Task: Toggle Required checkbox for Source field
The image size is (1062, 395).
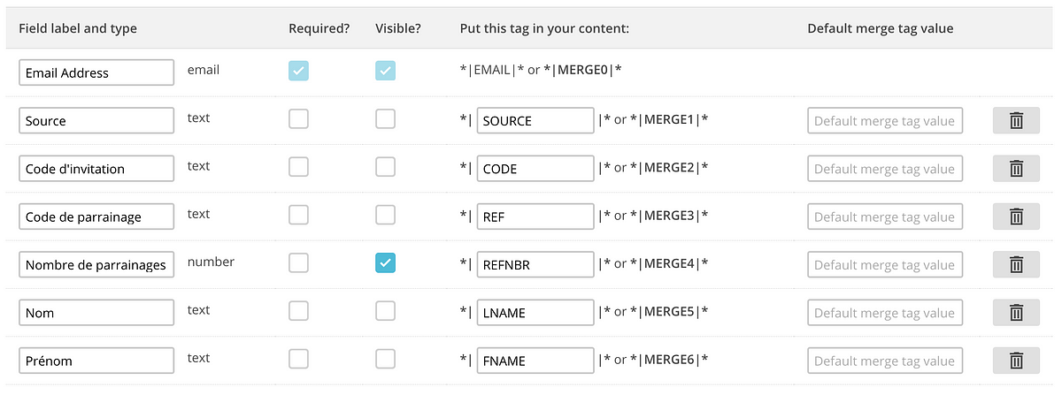Action: click(299, 118)
